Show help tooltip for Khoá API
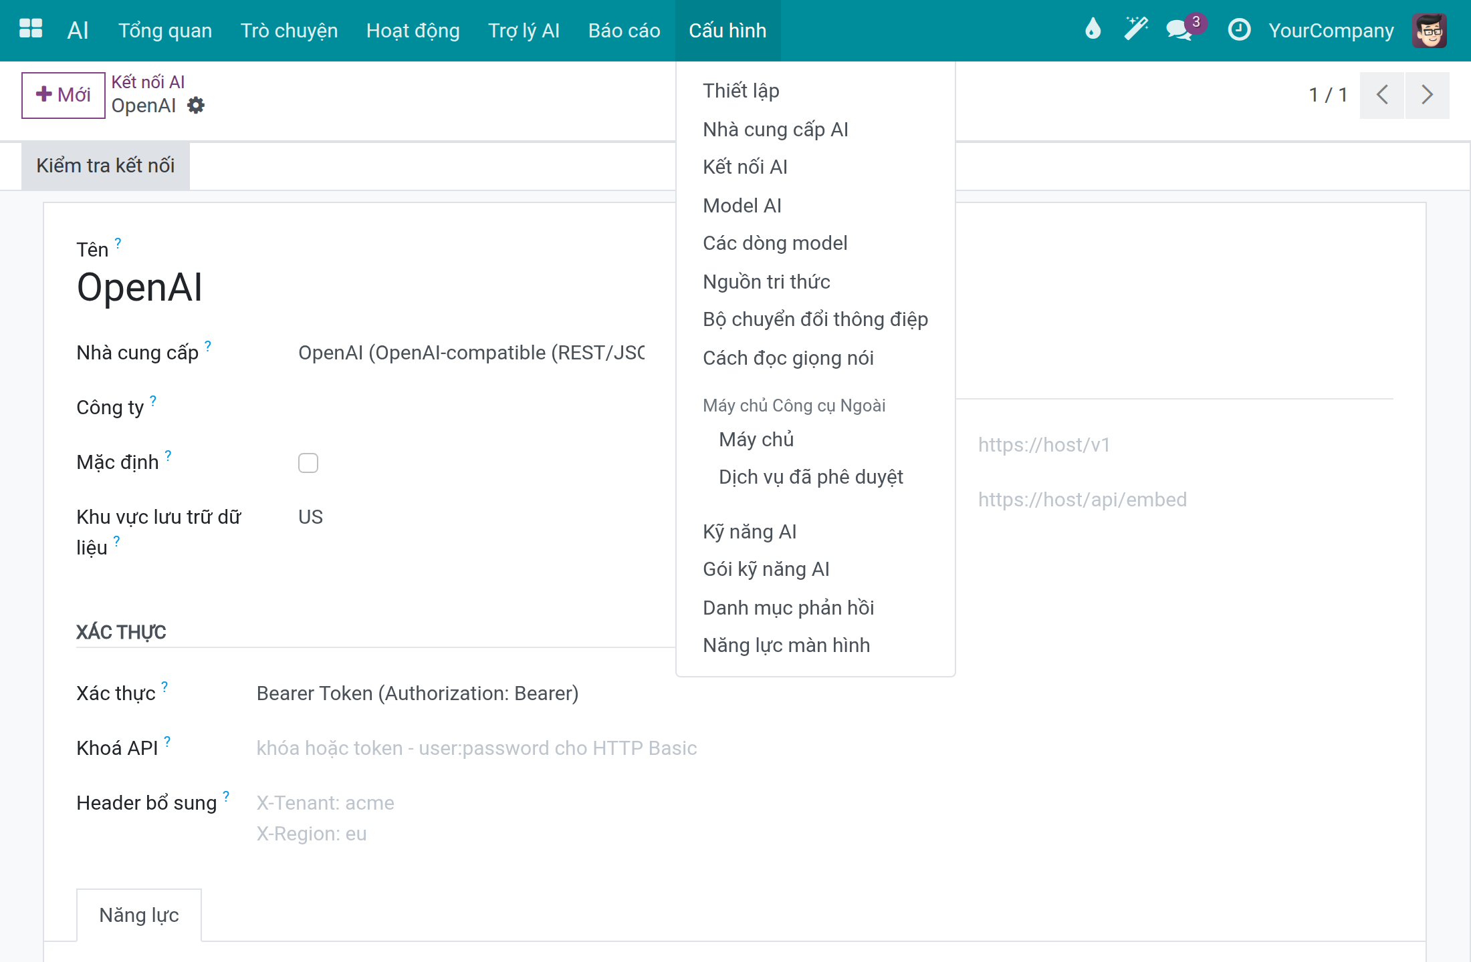 click(167, 742)
